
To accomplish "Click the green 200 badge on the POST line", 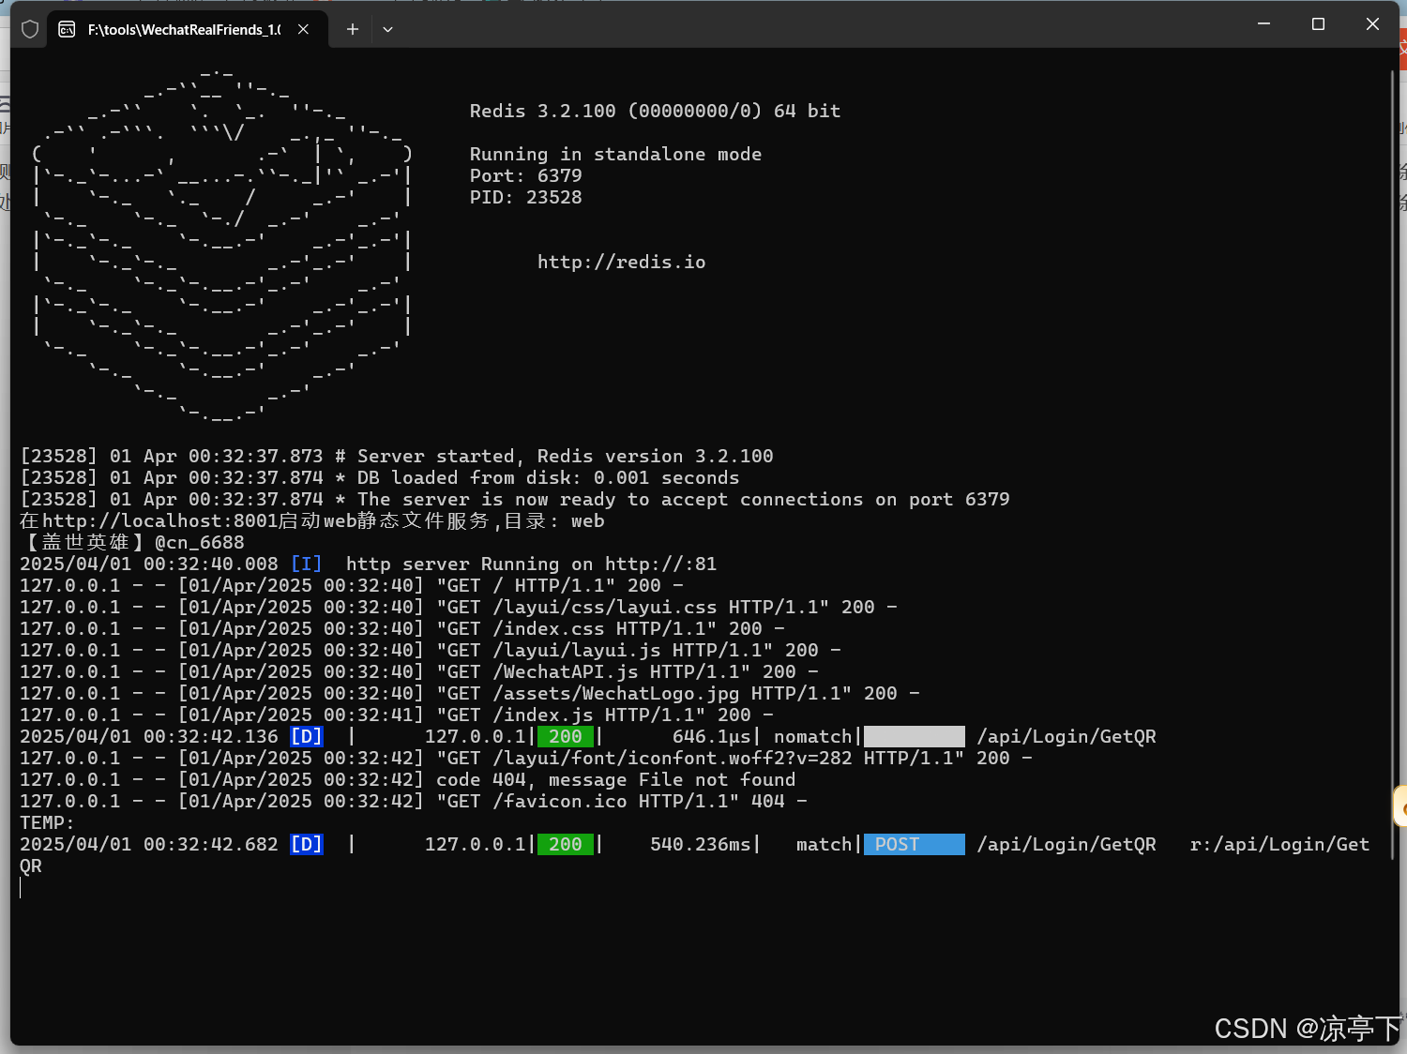I will pos(566,844).
